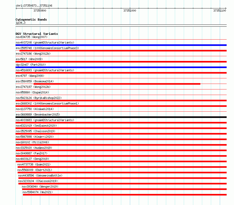The image size is (234, 205).
Task: Open nsv4433127 (Deng2019) label
Action: tap(32, 159)
